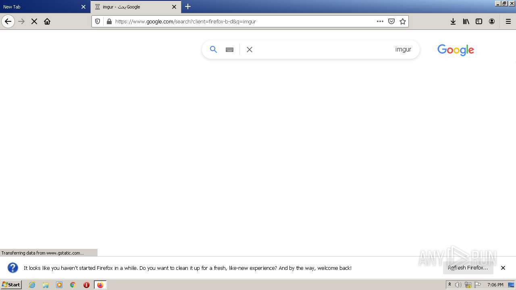The width and height of the screenshot is (516, 290).
Task: Click the Google logo
Action: [x=456, y=50]
